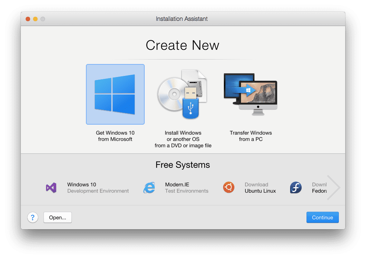The height and width of the screenshot is (259, 366).
Task: Minimize the window with the yellow button
Action: tap(35, 19)
